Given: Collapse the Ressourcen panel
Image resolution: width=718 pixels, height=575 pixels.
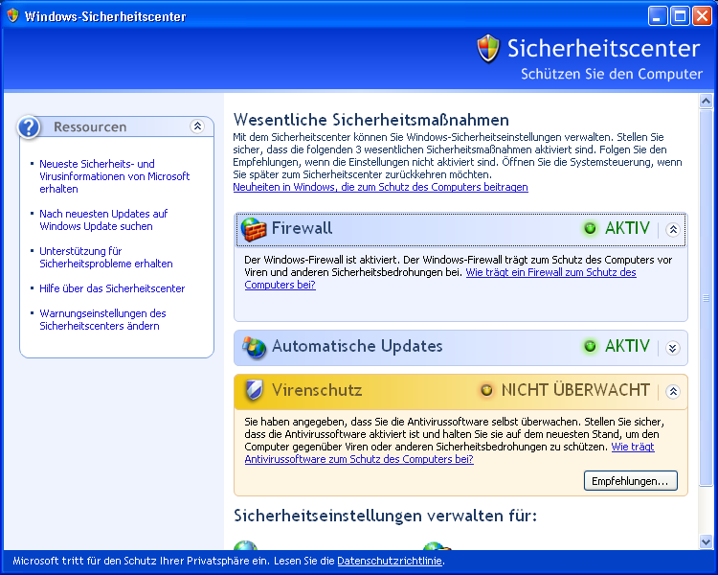Looking at the screenshot, I should pos(197,126).
